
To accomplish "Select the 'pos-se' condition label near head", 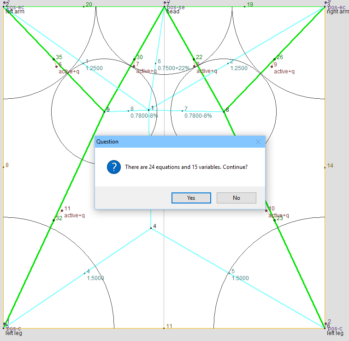I will click(176, 7).
